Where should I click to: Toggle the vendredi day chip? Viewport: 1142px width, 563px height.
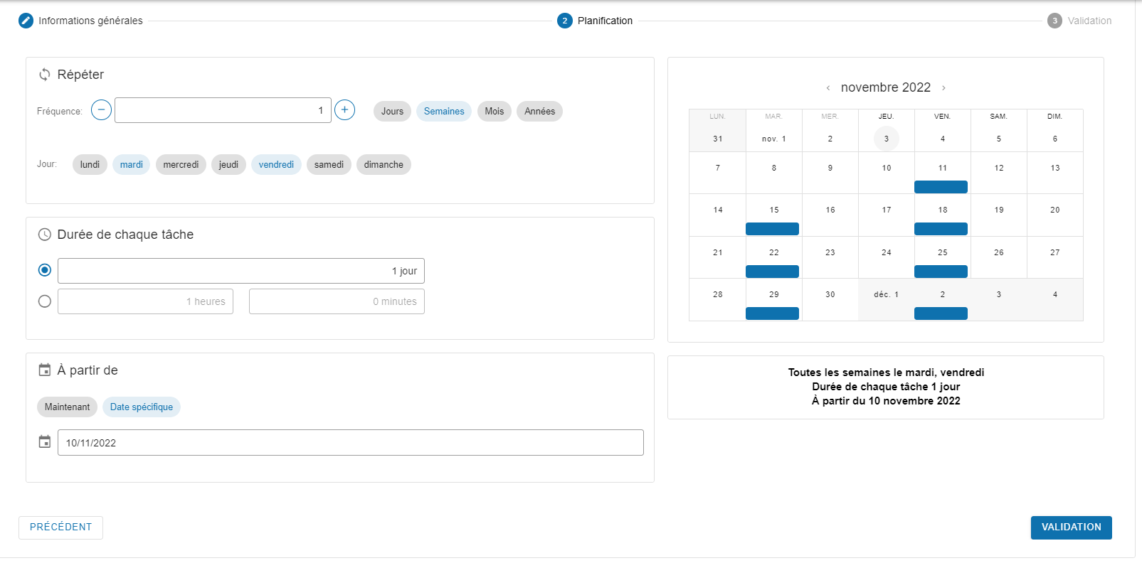(x=276, y=165)
